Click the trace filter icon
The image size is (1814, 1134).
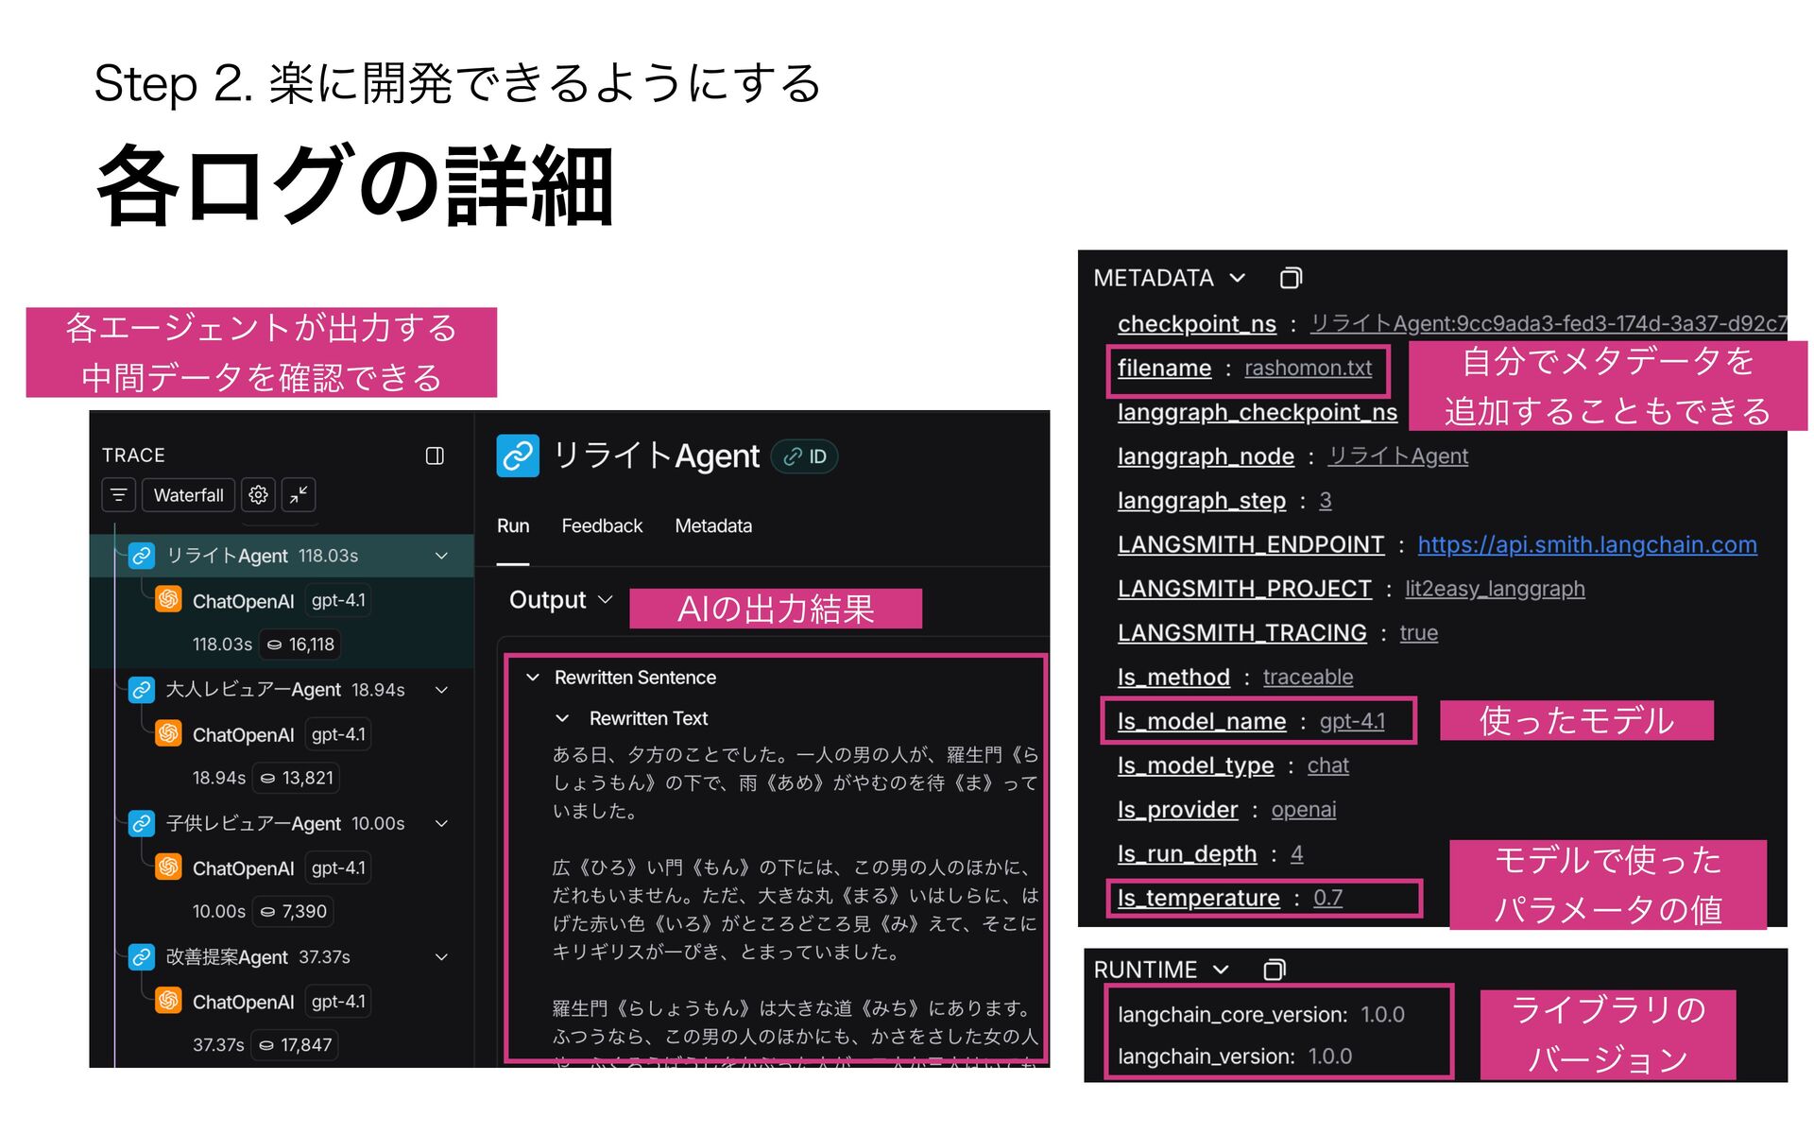click(118, 495)
